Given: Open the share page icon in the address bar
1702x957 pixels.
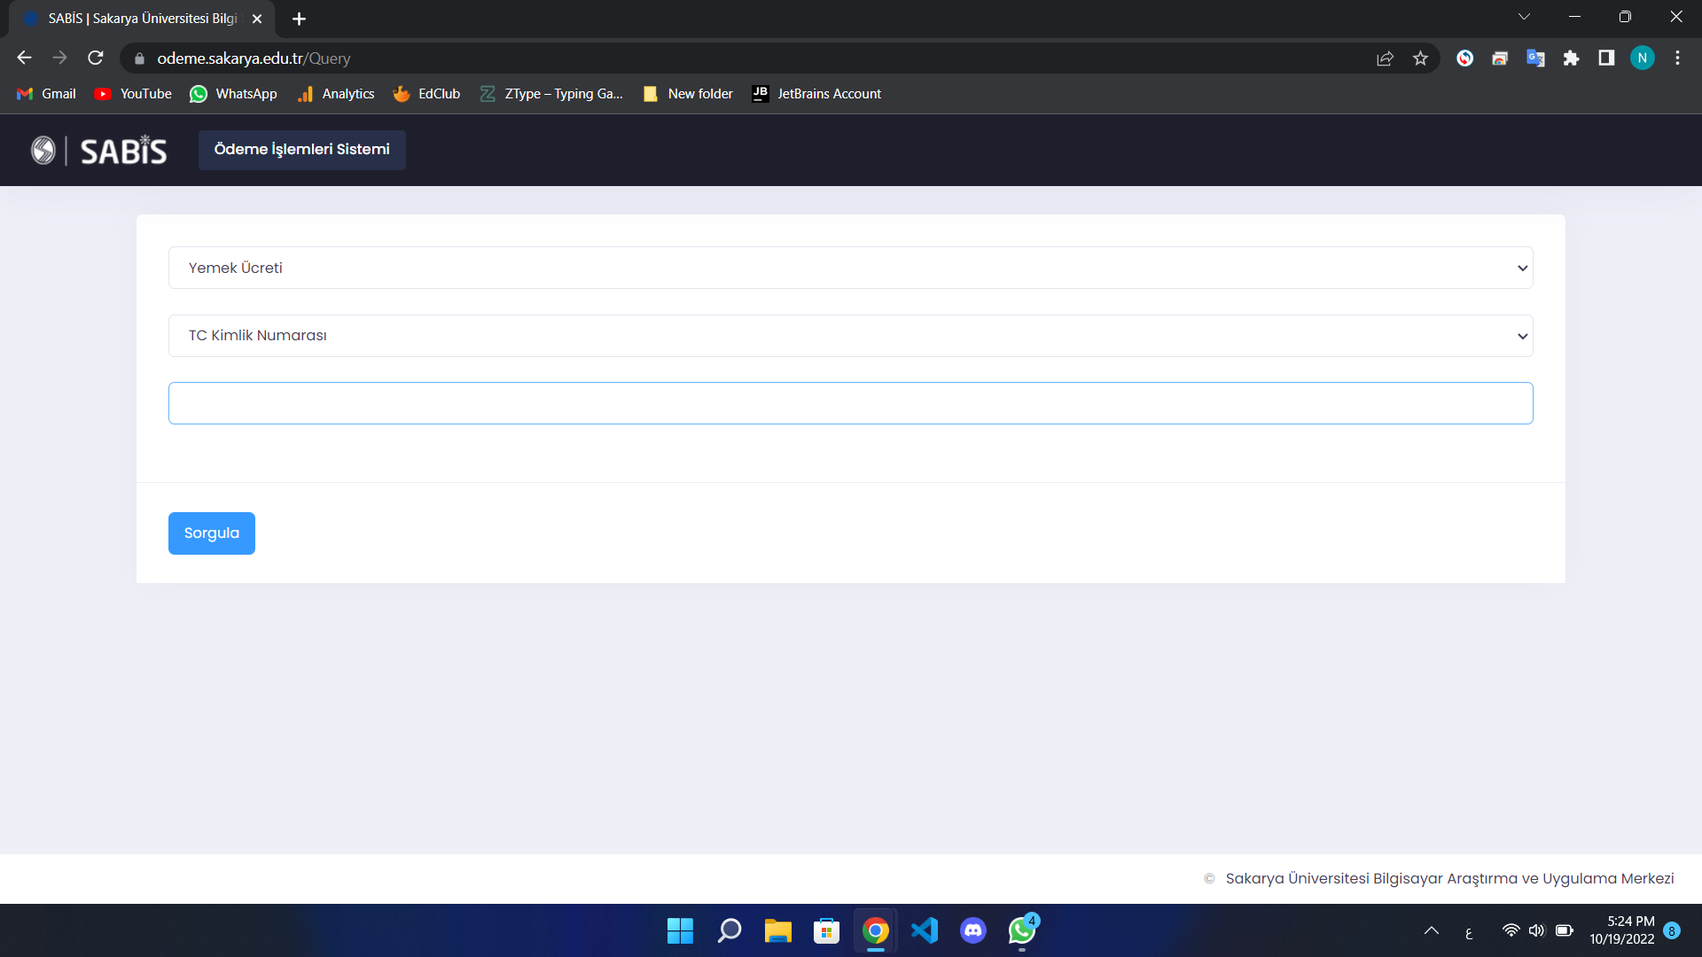Looking at the screenshot, I should click(x=1385, y=58).
